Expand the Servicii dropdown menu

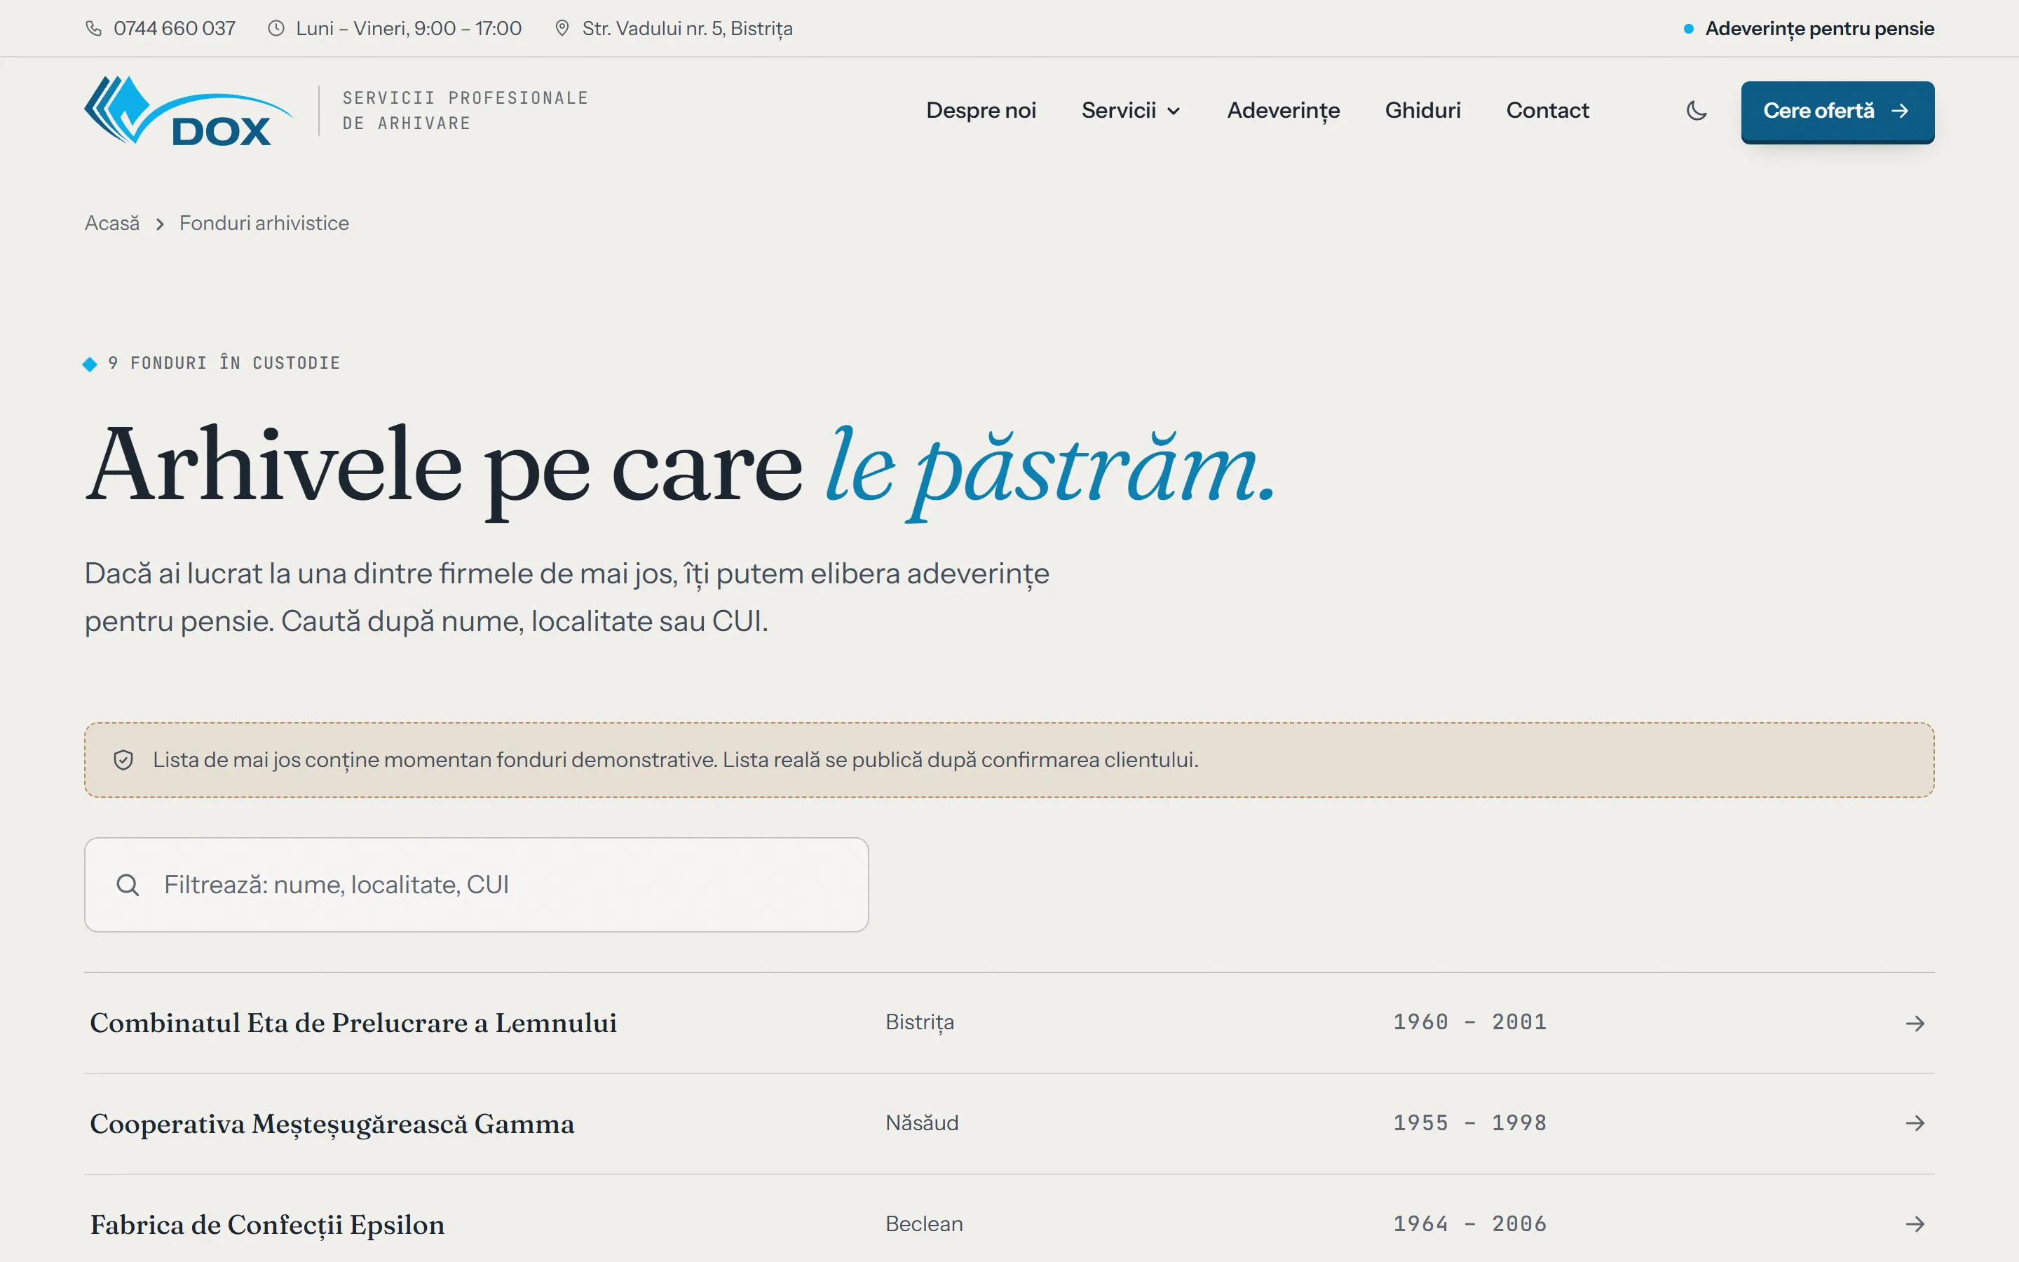coord(1131,111)
